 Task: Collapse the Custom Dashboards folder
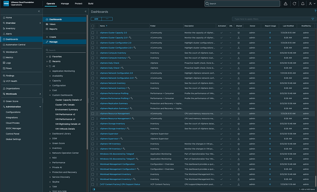tap(50, 95)
